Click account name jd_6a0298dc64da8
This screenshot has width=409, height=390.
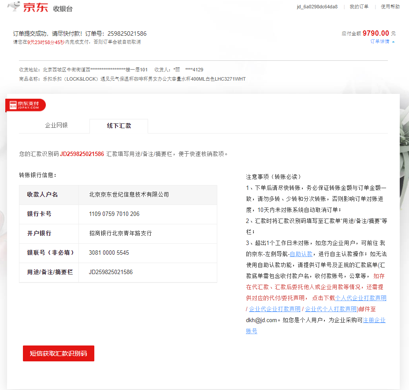pyautogui.click(x=317, y=7)
